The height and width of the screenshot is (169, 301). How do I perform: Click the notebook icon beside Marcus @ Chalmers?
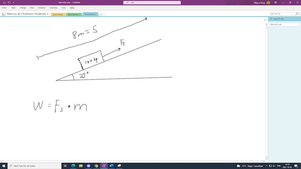pos(4,14)
